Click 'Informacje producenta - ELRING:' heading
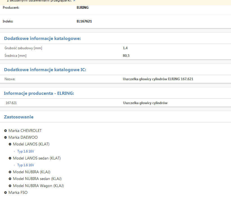This screenshot has width=231, height=200. (x=39, y=93)
